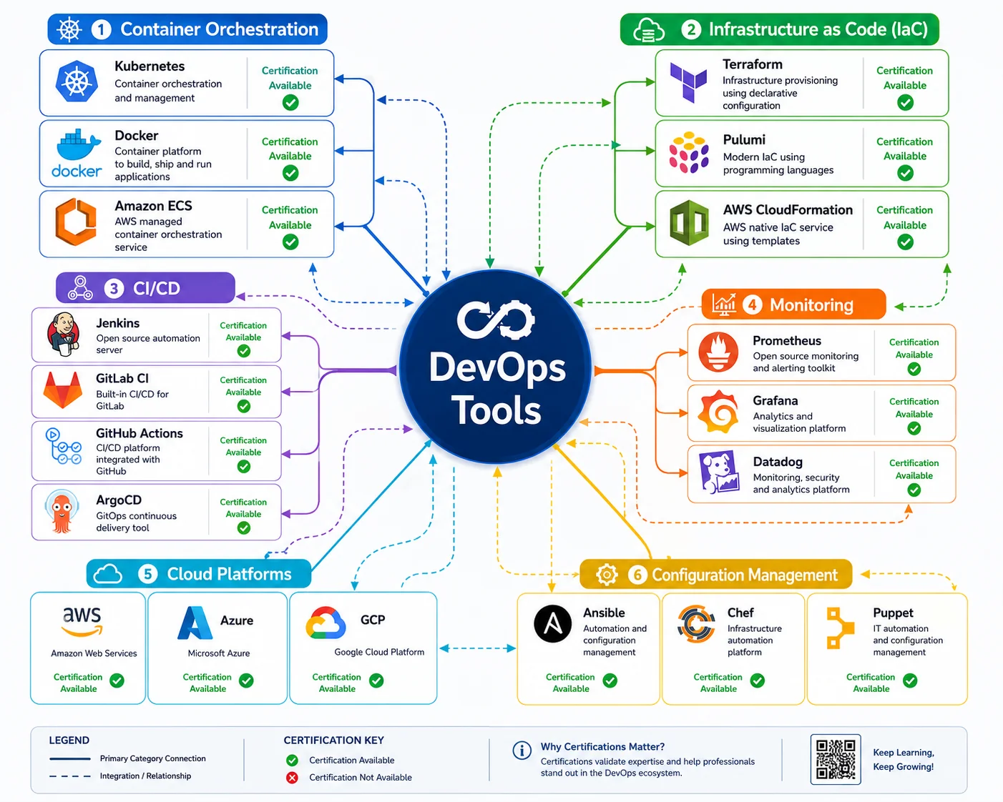Select the Configuration Management category header

(x=715, y=574)
